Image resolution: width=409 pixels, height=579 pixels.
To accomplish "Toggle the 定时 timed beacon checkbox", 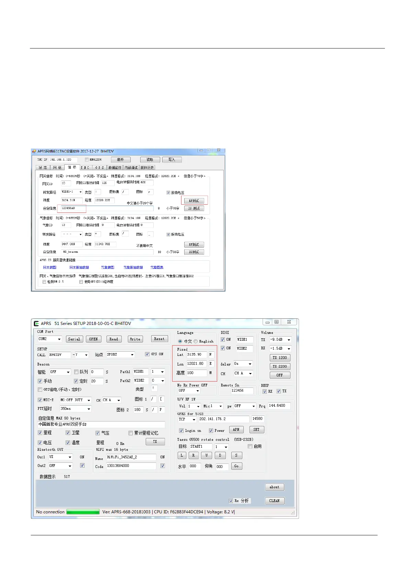I will click(76, 381).
